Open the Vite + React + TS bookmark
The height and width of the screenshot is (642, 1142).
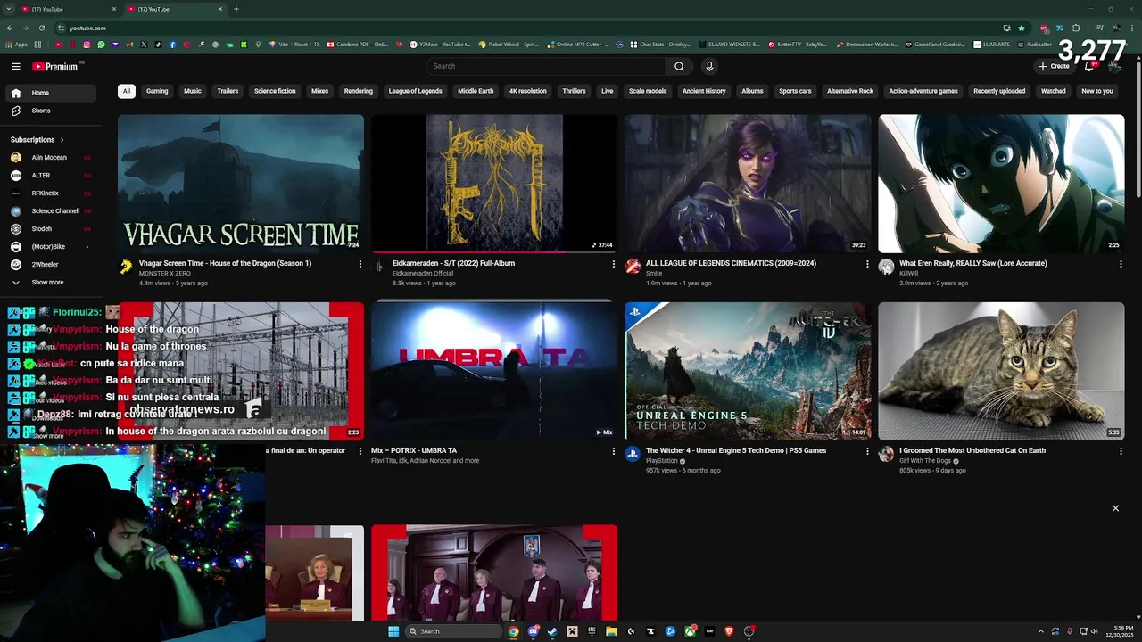click(294, 44)
